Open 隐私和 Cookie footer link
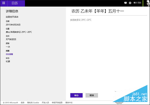The width and height of the screenshot is (150, 105). coord(33,103)
